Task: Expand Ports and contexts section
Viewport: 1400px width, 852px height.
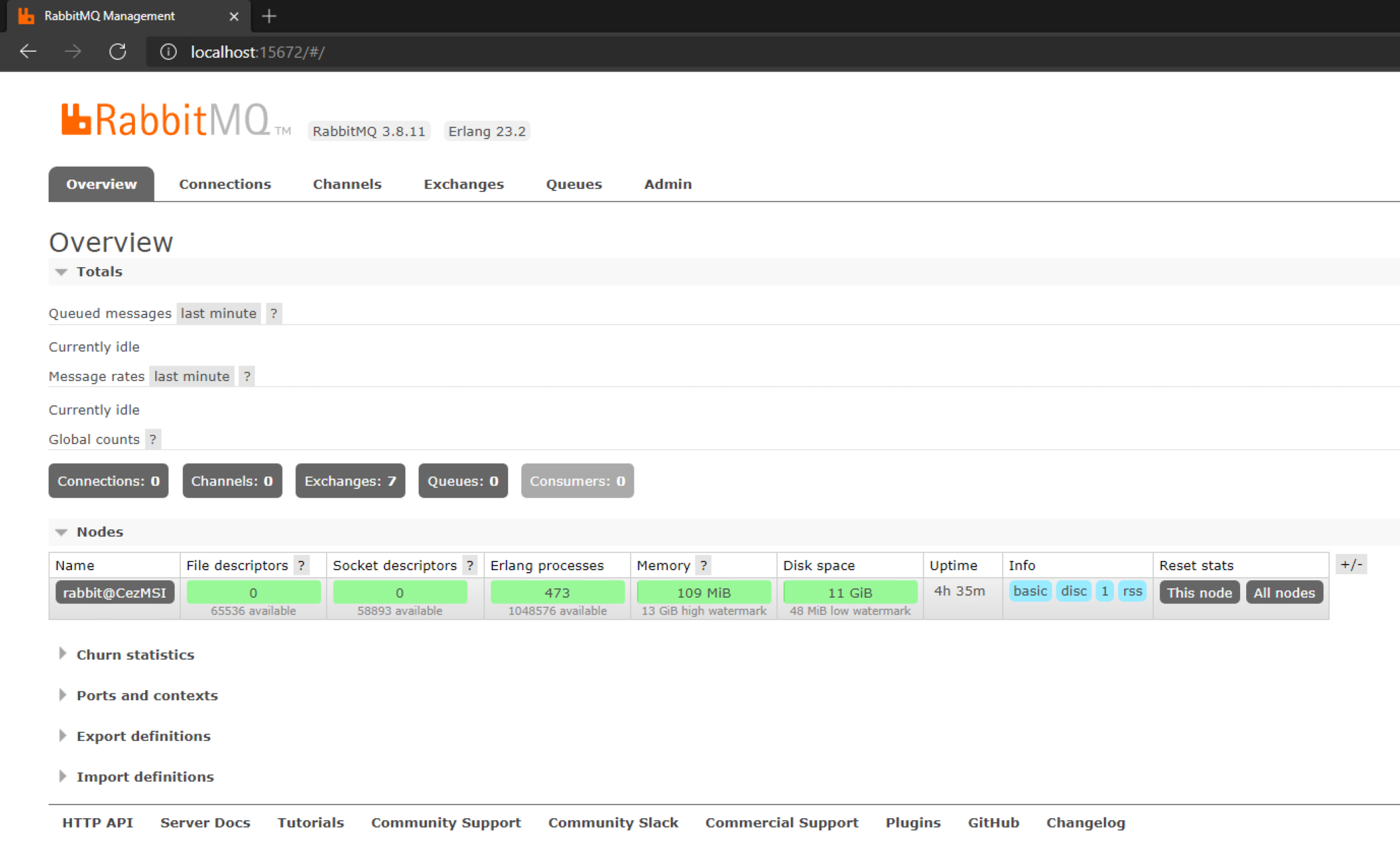Action: click(139, 695)
